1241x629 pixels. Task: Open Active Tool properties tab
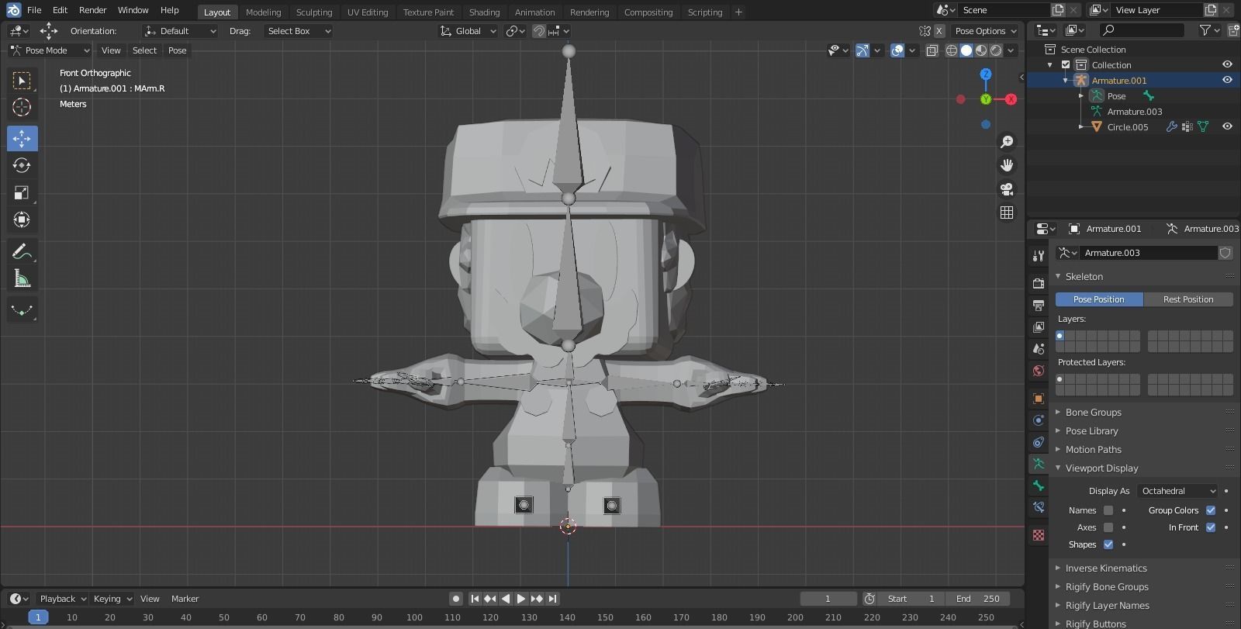pyautogui.click(x=1039, y=256)
